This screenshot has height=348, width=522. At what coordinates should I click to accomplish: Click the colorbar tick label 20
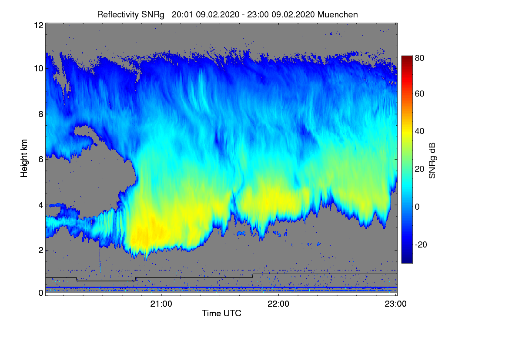pos(420,169)
